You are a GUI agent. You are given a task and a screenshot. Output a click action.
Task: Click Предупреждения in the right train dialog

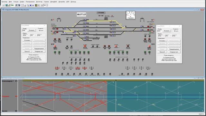click(174, 49)
